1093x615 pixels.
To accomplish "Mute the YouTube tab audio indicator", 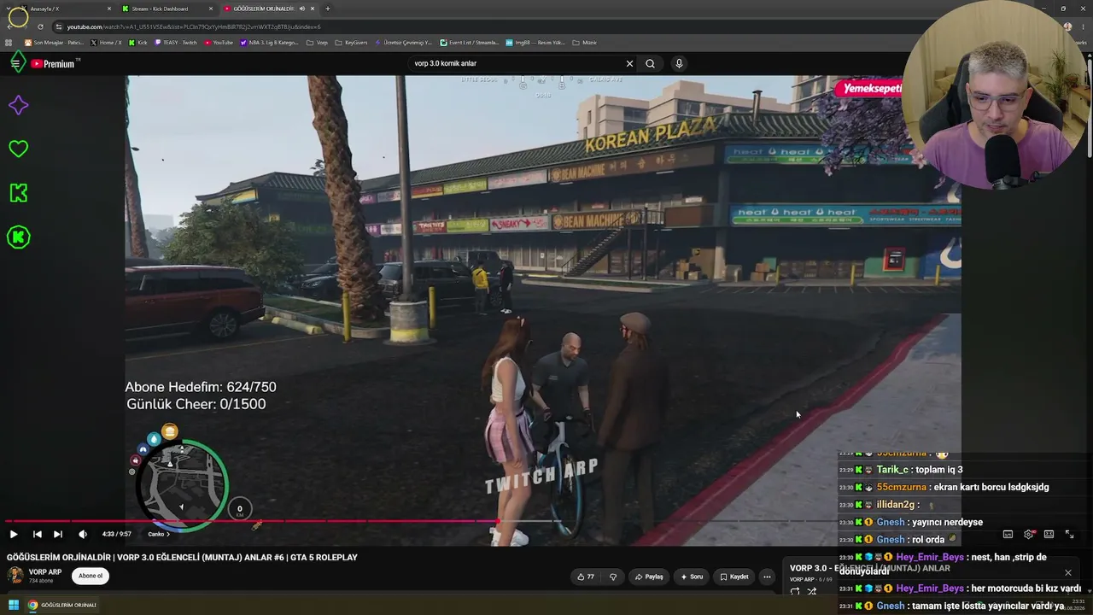I will click(x=301, y=9).
